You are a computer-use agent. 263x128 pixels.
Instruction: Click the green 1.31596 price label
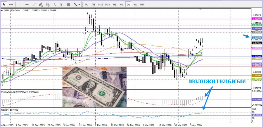257,79
